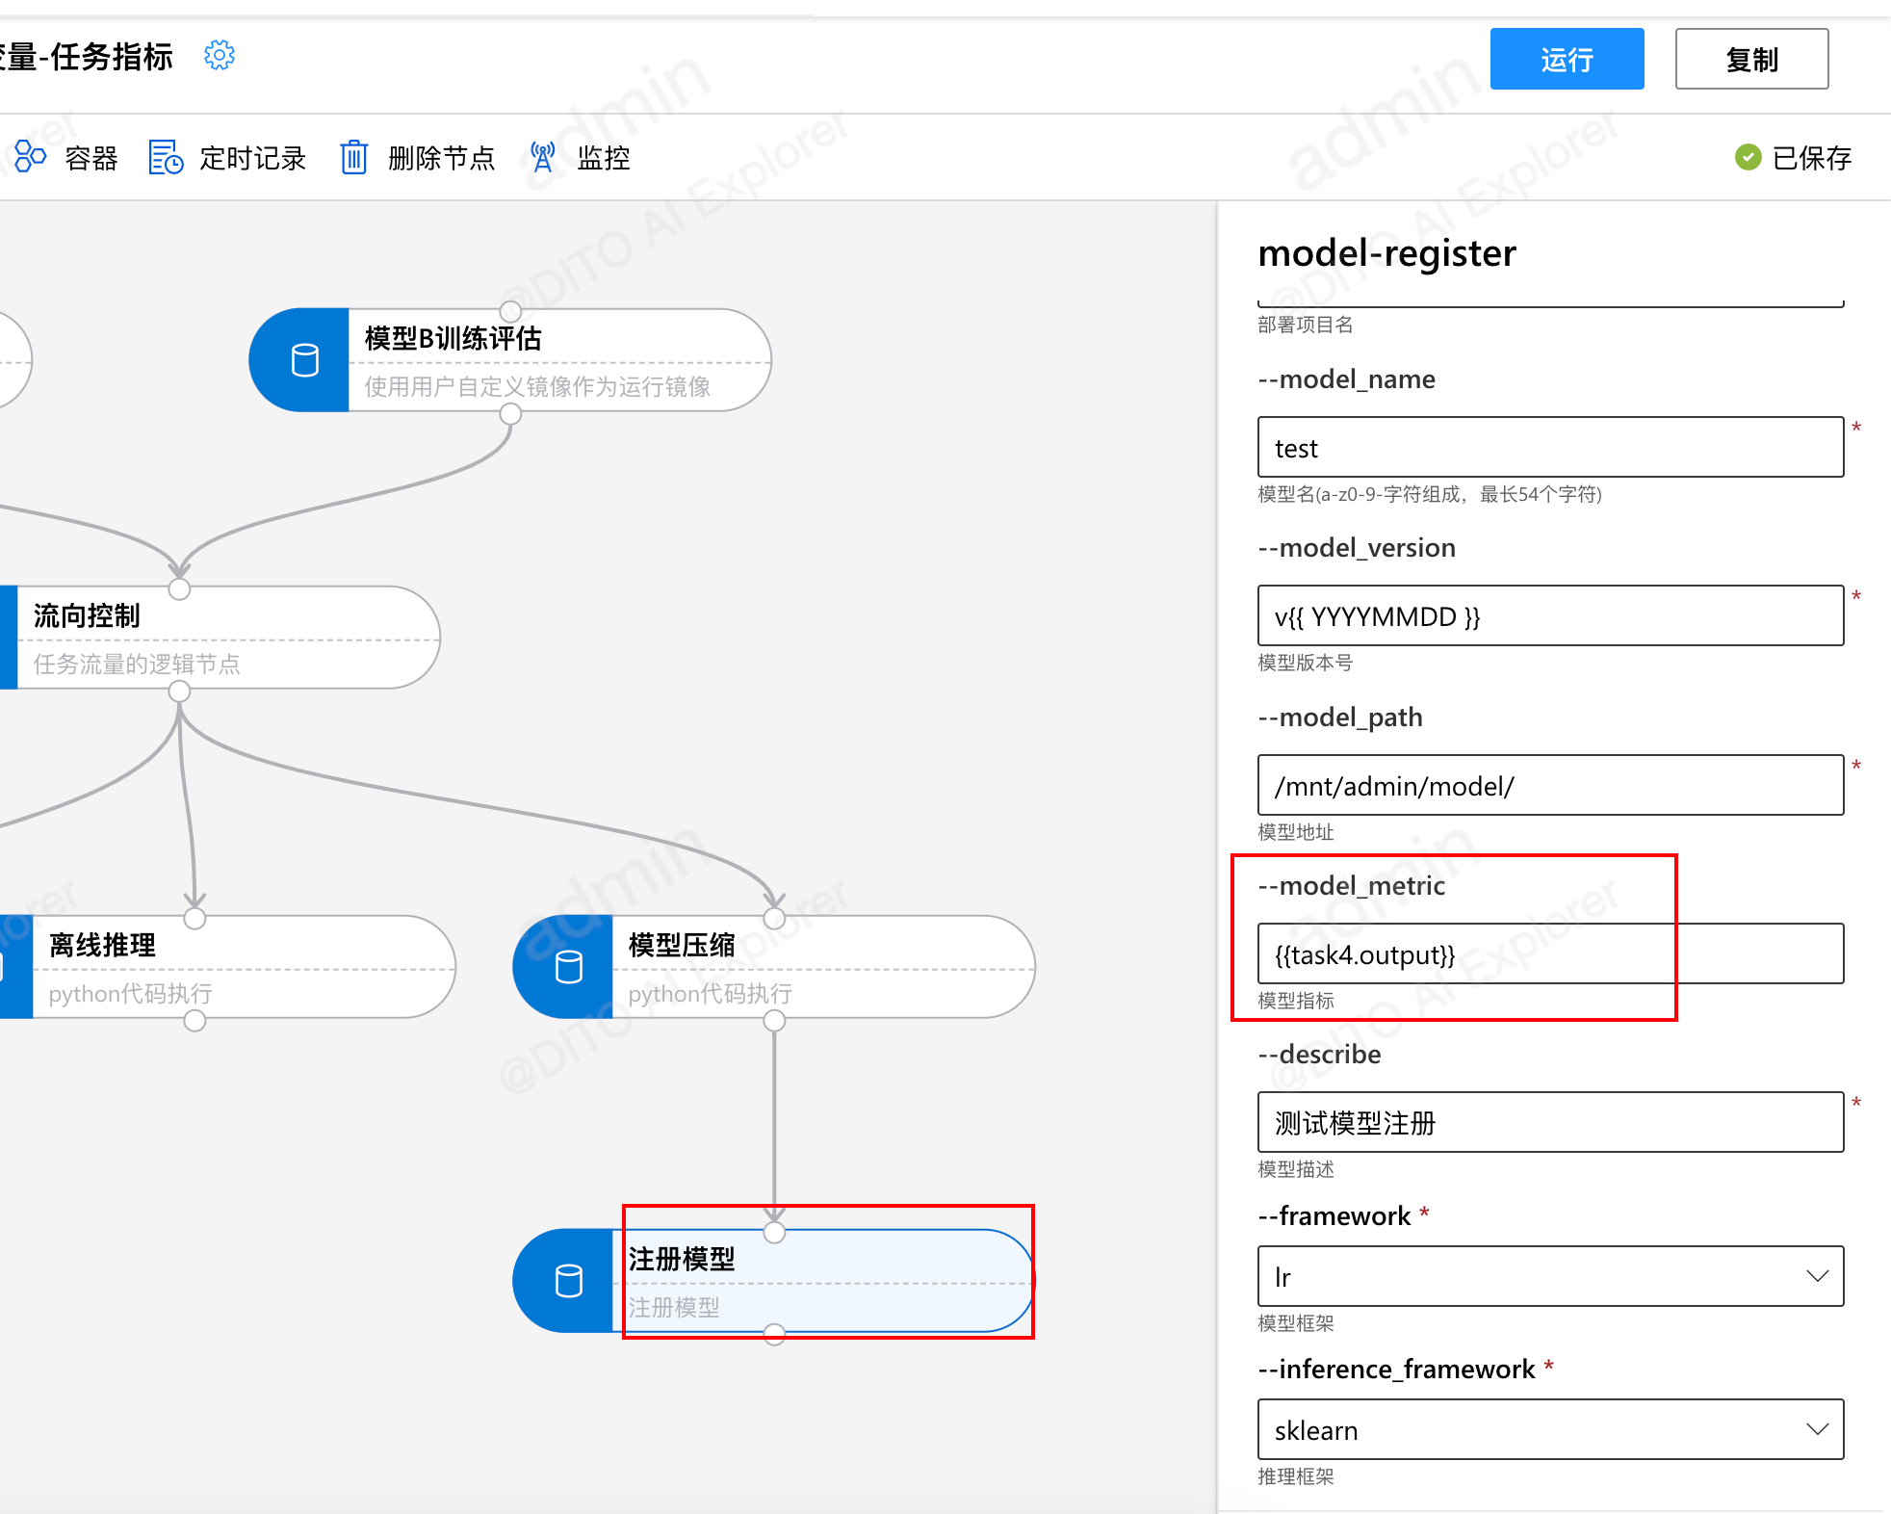Click the database icon on the 模型B训练评估 node
This screenshot has width=1891, height=1514.
pyautogui.click(x=304, y=361)
